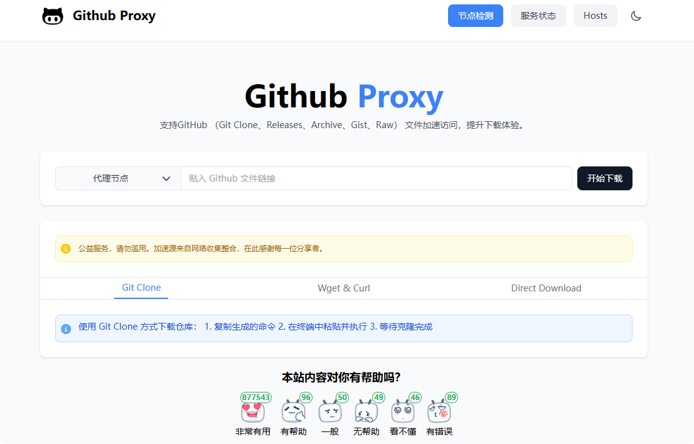Click the 46 vote count badge
Image resolution: width=694 pixels, height=444 pixels.
point(415,398)
